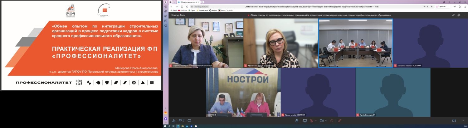
Task: Select the НОСТРОЙ room video tile
Action: pyautogui.click(x=243, y=92)
